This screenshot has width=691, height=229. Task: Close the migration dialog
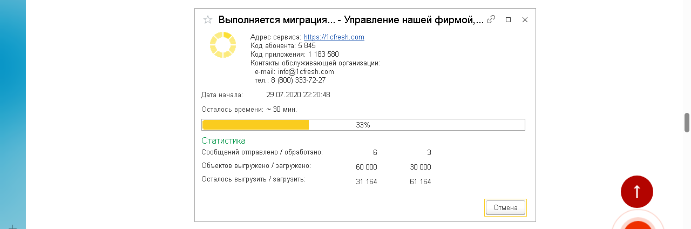tap(525, 19)
